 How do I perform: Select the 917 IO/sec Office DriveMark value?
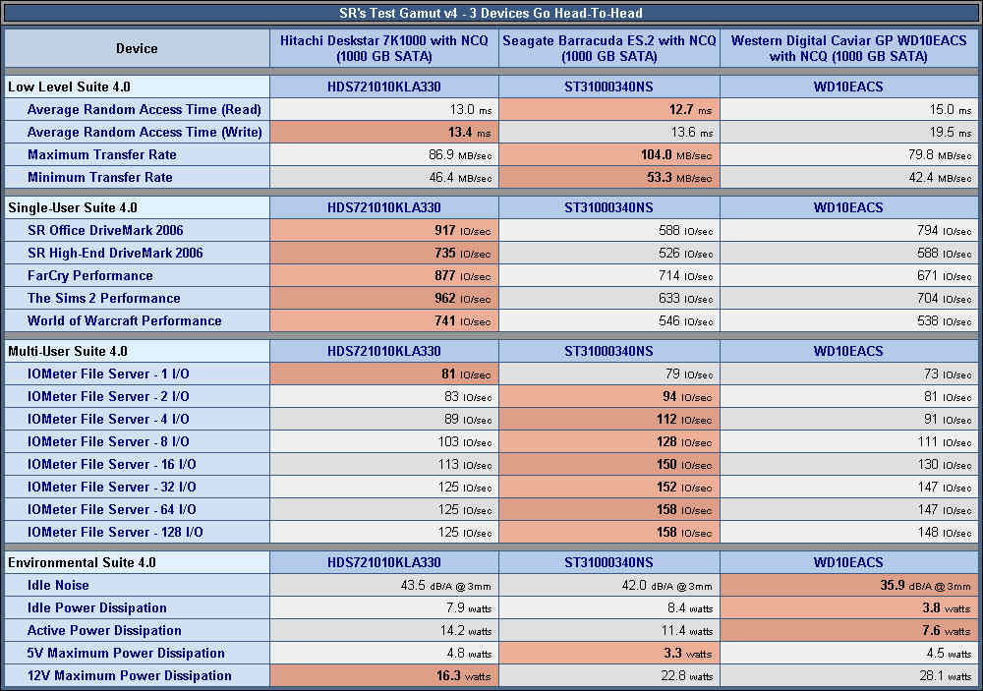click(463, 230)
